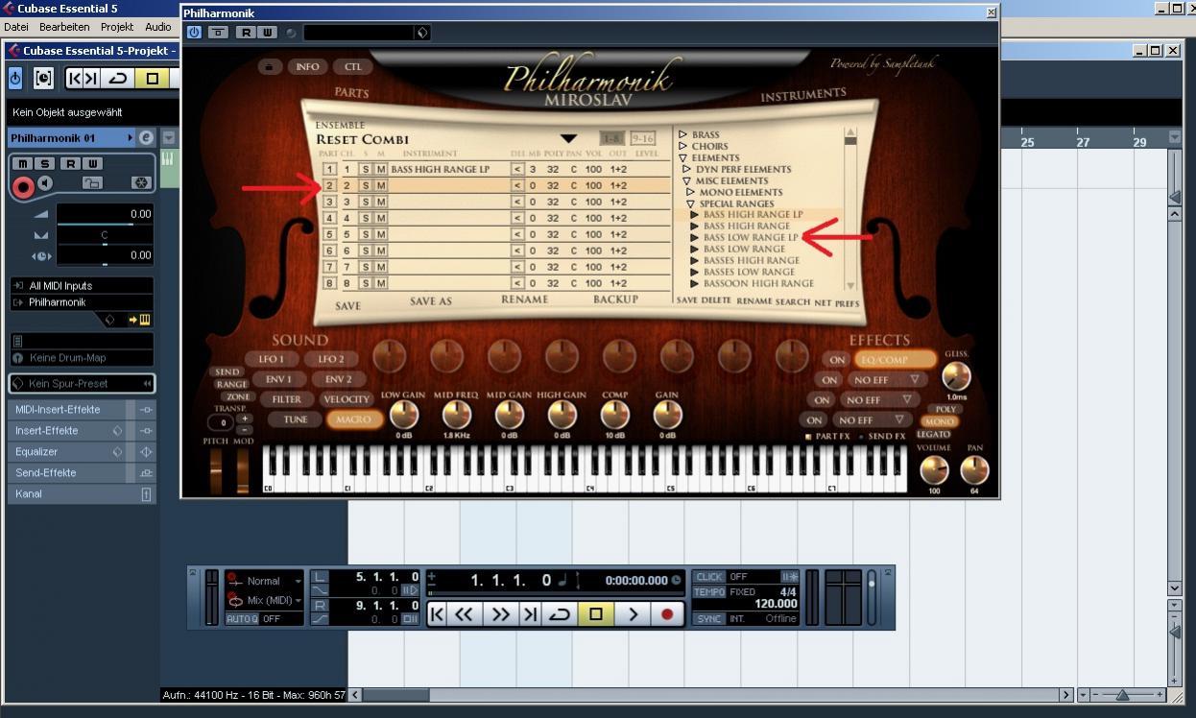The height and width of the screenshot is (718, 1196).
Task: Select BASS LOW RANGE LP instrument
Action: point(751,237)
